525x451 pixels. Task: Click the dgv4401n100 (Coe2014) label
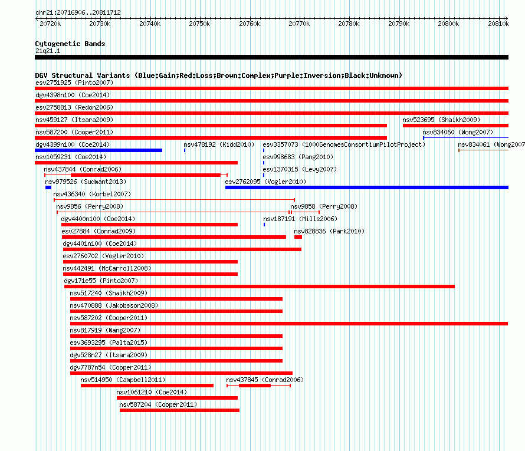point(100,243)
